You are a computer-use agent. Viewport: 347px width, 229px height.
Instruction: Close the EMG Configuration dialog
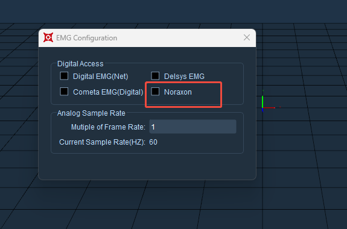coord(247,37)
